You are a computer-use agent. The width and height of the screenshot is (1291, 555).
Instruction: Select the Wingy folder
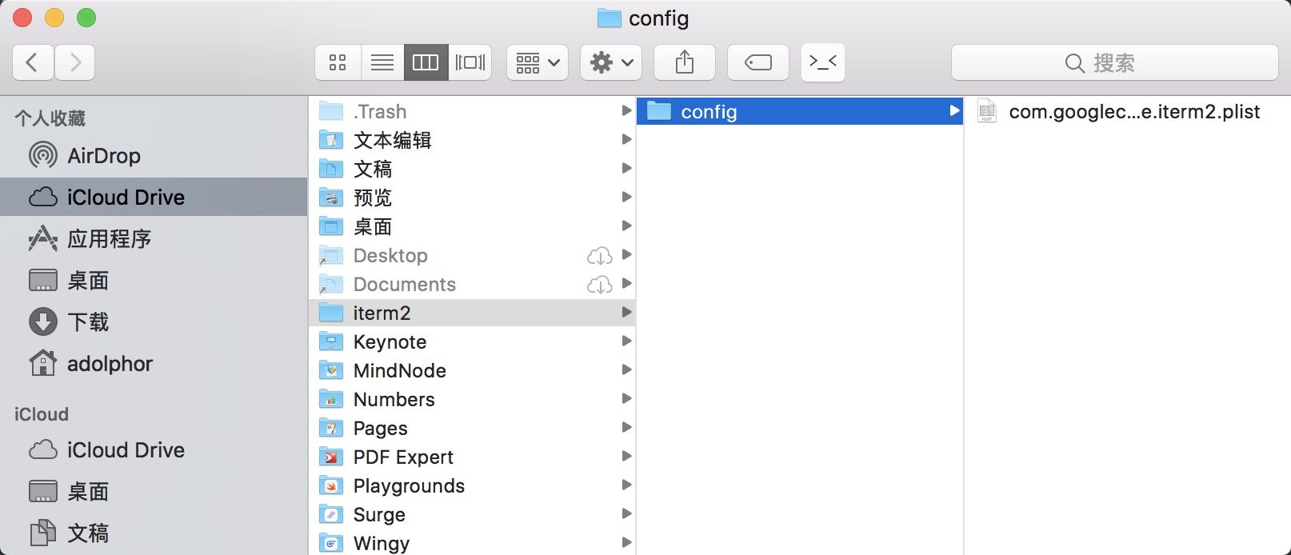click(x=472, y=543)
